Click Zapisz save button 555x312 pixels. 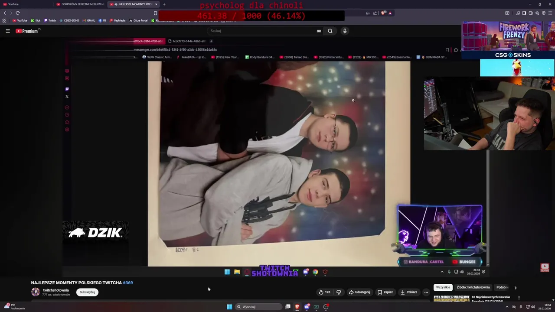click(x=385, y=292)
